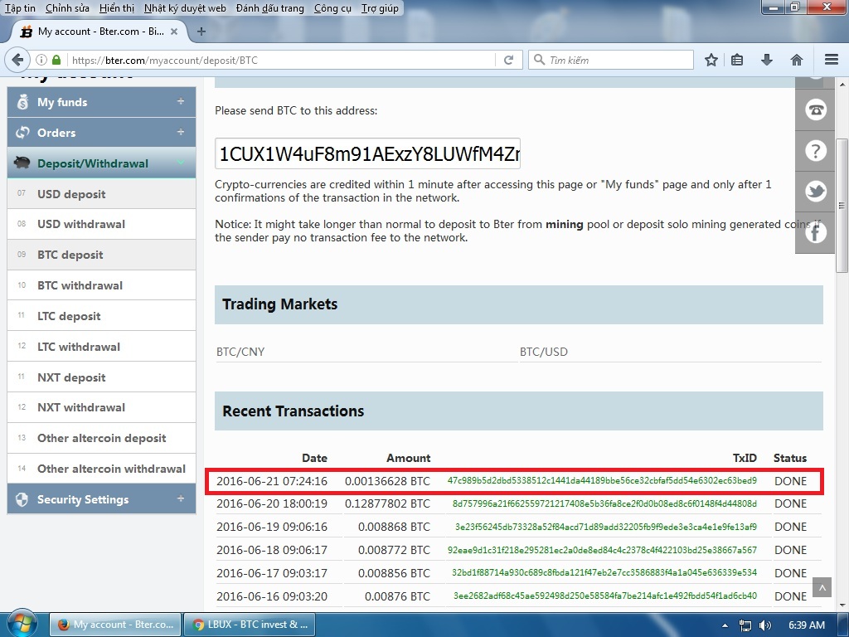Open the BTC/CNY trading market

tap(240, 352)
